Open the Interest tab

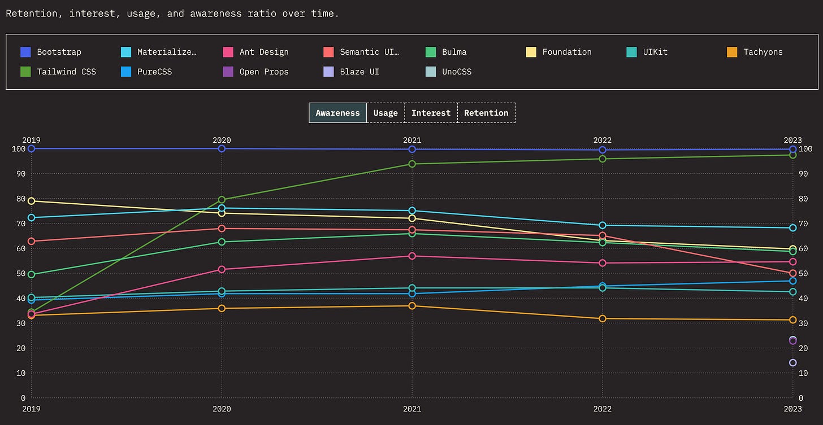[x=431, y=113]
